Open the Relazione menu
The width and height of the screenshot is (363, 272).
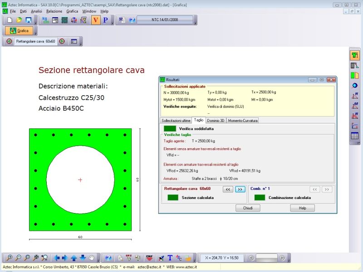coord(54,11)
